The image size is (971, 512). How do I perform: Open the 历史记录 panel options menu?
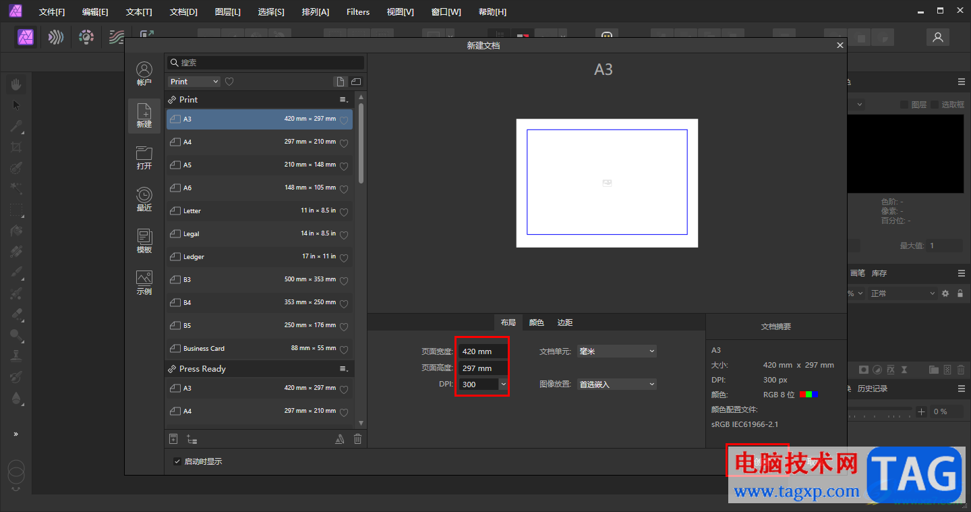962,389
